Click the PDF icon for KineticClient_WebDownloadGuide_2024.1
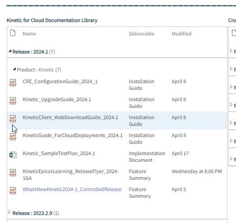 [x=13, y=119]
